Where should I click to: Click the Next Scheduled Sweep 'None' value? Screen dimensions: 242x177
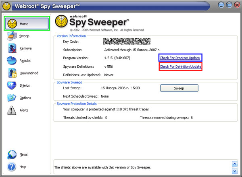tap(105, 96)
